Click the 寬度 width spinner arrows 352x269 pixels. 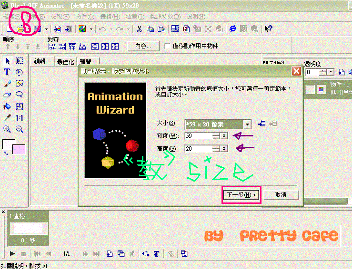tap(216, 136)
